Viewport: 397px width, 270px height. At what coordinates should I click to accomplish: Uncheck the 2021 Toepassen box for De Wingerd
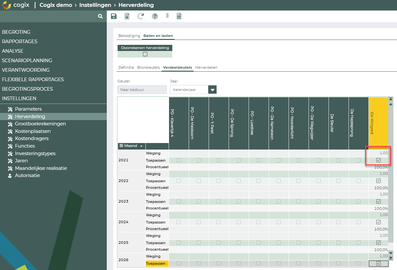378,160
